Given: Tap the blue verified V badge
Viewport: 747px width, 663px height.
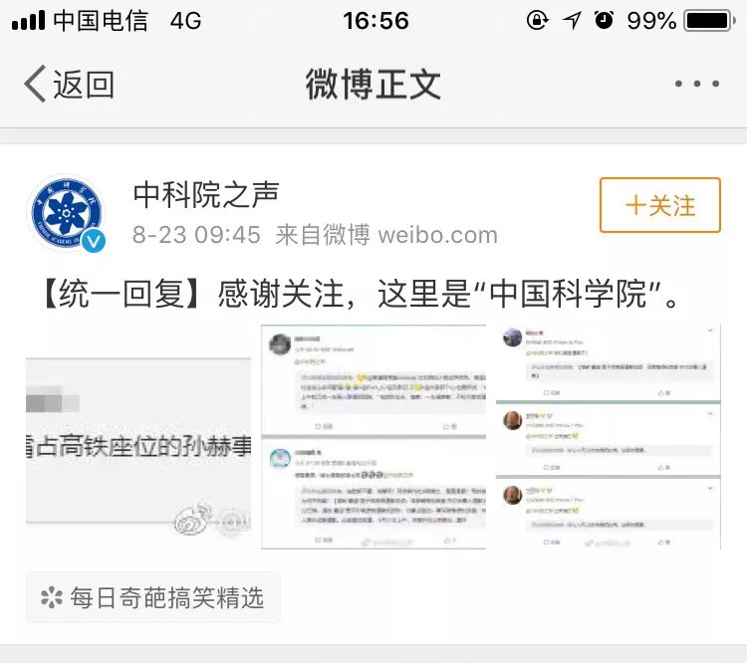Looking at the screenshot, I should 94,241.
